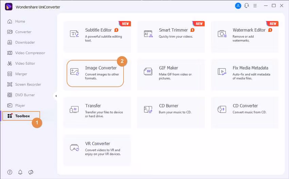The image size is (289, 179).
Task: Click the feedback icon in bottom bar
Action: coord(31,172)
